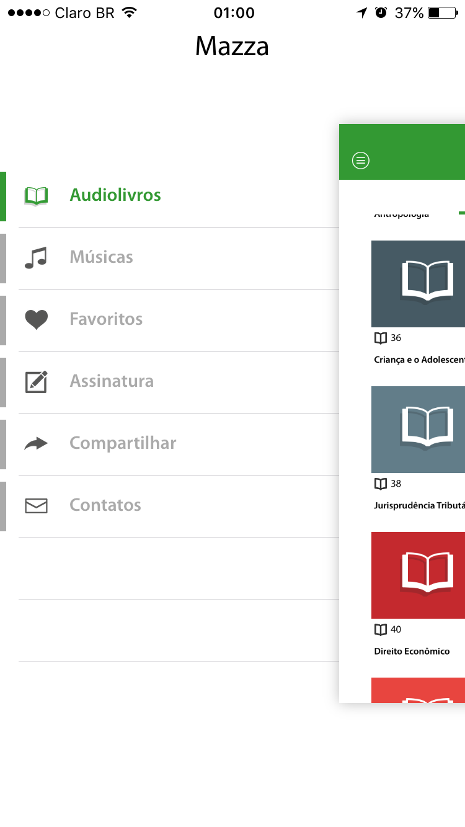Open the Músicas menu item
The width and height of the screenshot is (465, 827).
pos(102,257)
